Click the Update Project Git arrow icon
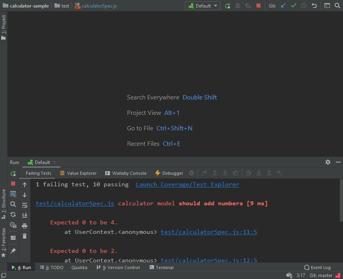 [x=283, y=6]
